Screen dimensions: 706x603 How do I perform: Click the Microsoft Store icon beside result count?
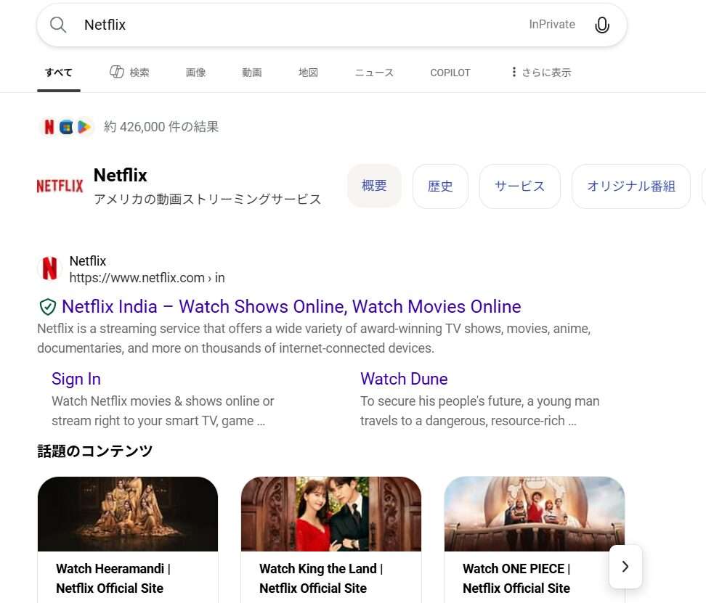point(66,127)
